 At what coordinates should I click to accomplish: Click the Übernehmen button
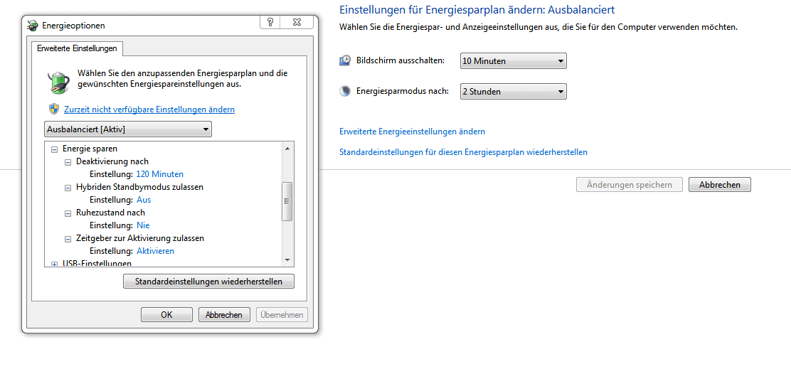click(282, 315)
